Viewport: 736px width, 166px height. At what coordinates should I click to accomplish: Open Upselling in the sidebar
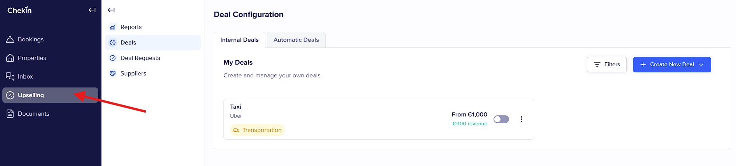point(31,95)
